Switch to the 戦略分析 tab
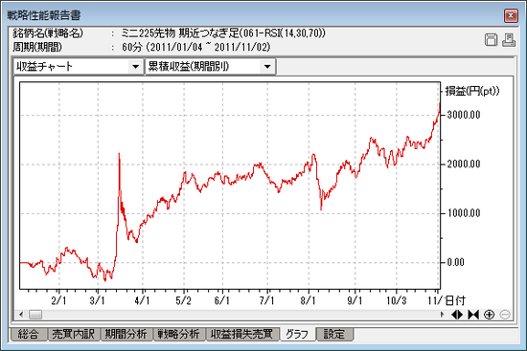The height and width of the screenshot is (351, 527). [x=178, y=334]
